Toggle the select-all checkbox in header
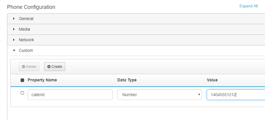 [x=22, y=80]
